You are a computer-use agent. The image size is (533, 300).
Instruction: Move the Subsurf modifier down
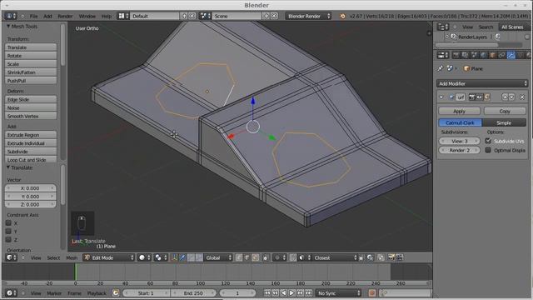pyautogui.click(x=511, y=97)
